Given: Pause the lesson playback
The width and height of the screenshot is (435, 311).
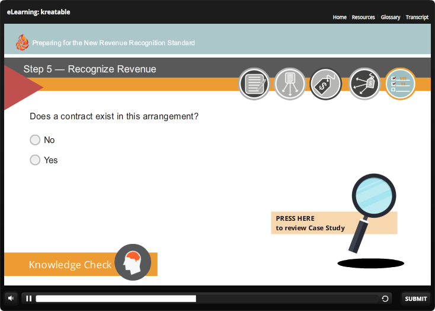Looking at the screenshot, I should (29, 299).
